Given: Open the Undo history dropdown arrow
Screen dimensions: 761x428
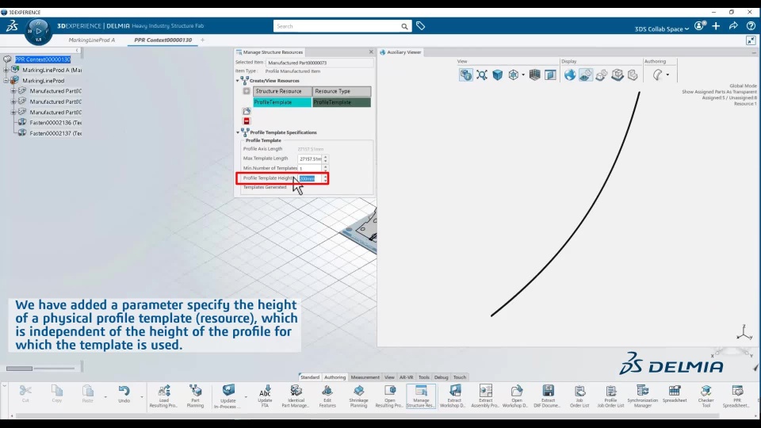Looking at the screenshot, I should (x=142, y=397).
